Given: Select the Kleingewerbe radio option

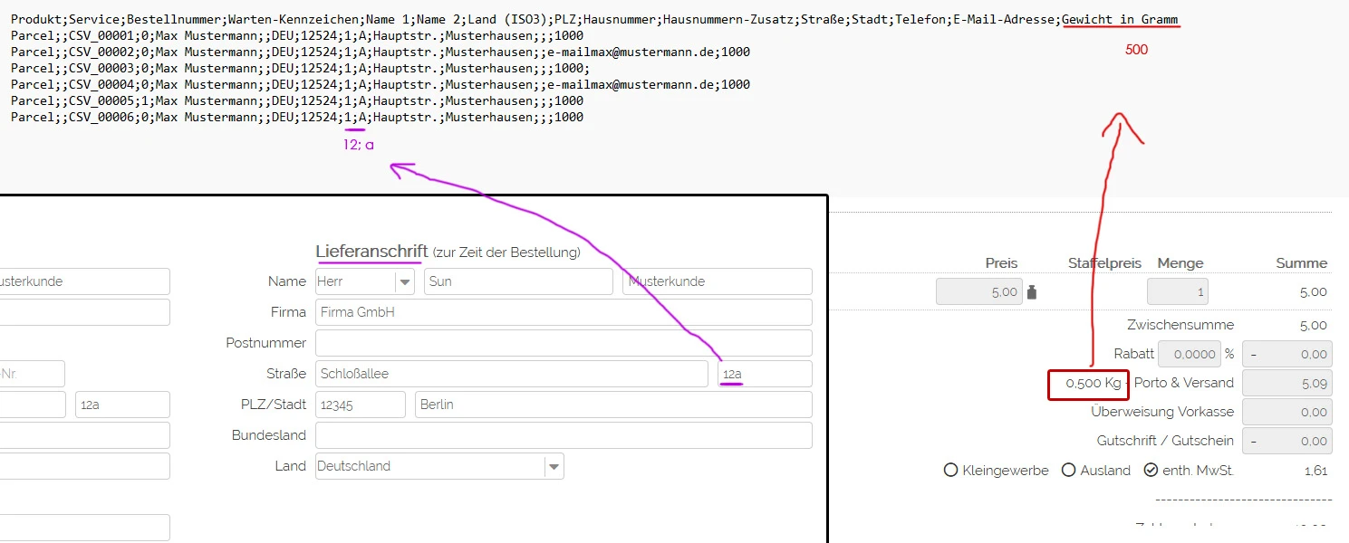Looking at the screenshot, I should 950,471.
